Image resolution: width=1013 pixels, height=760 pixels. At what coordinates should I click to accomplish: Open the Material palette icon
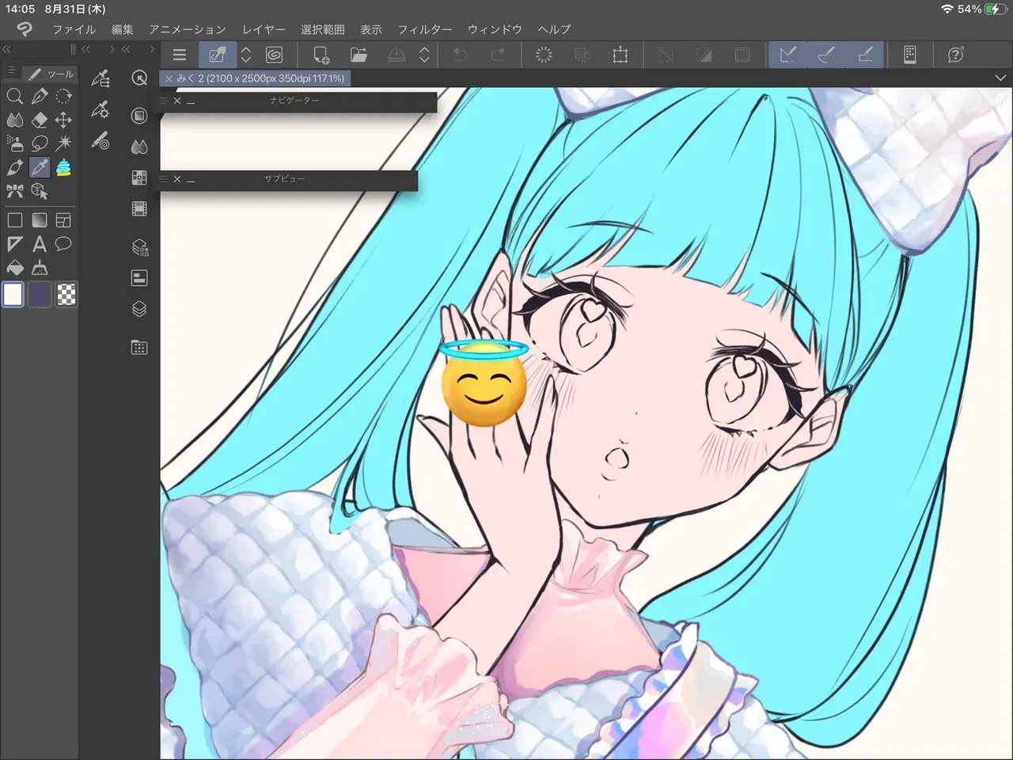[x=139, y=347]
